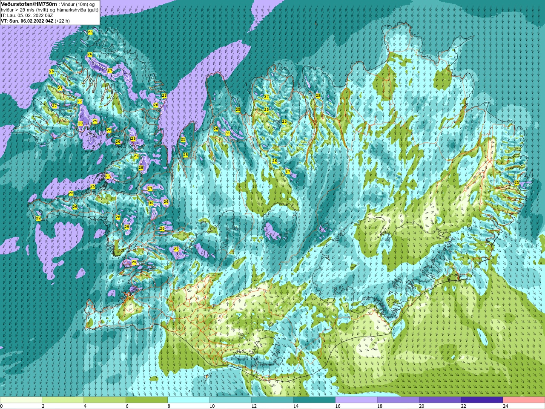Image resolution: width=545 pixels, height=409 pixels.
Task: Select the legend scale label "4"
Action: [x=85, y=406]
